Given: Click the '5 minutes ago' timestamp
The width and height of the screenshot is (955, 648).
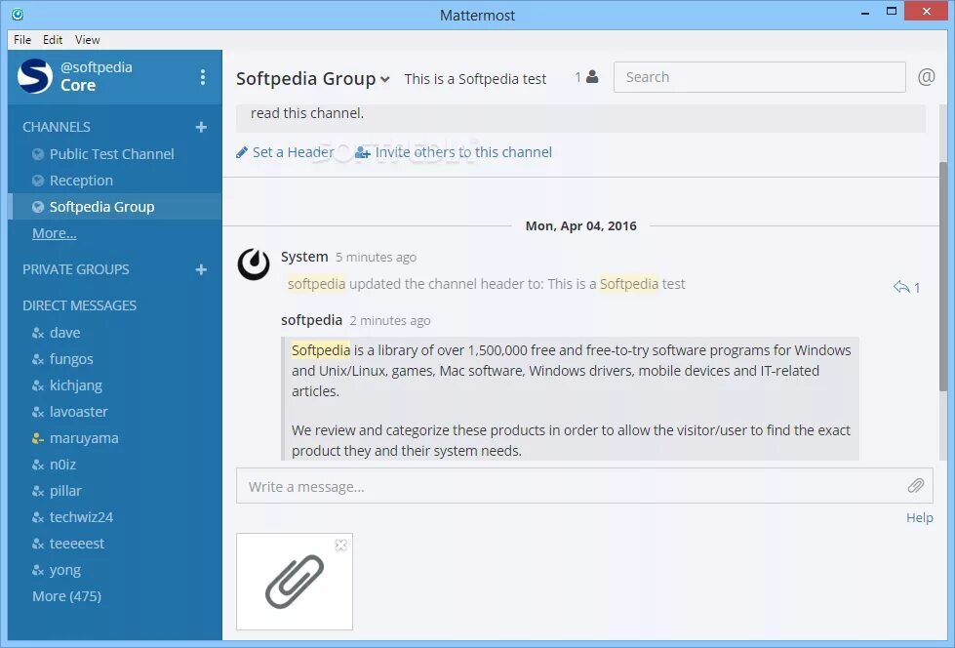Looking at the screenshot, I should (x=376, y=258).
